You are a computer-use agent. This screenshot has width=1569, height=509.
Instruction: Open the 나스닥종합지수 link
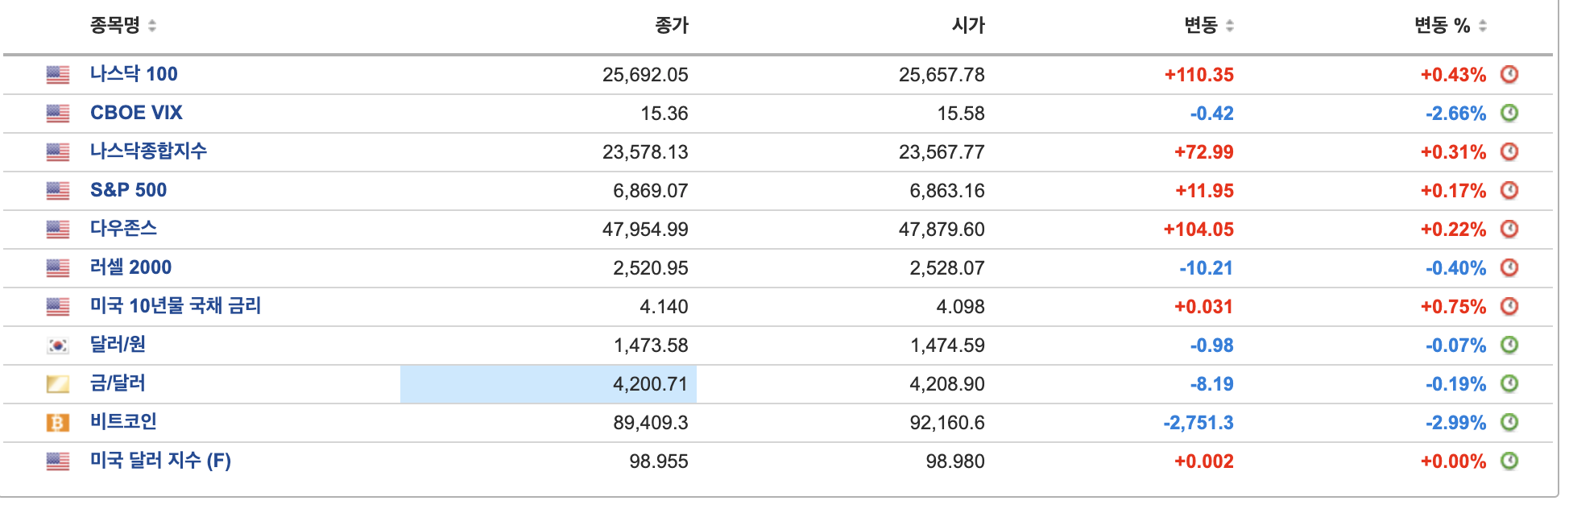(x=148, y=151)
